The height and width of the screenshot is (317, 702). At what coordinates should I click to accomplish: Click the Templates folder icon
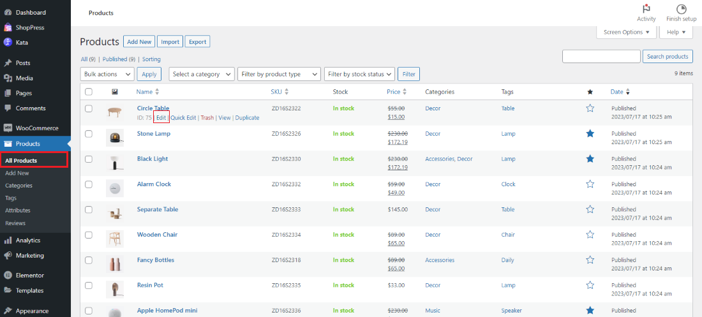pyautogui.click(x=8, y=290)
